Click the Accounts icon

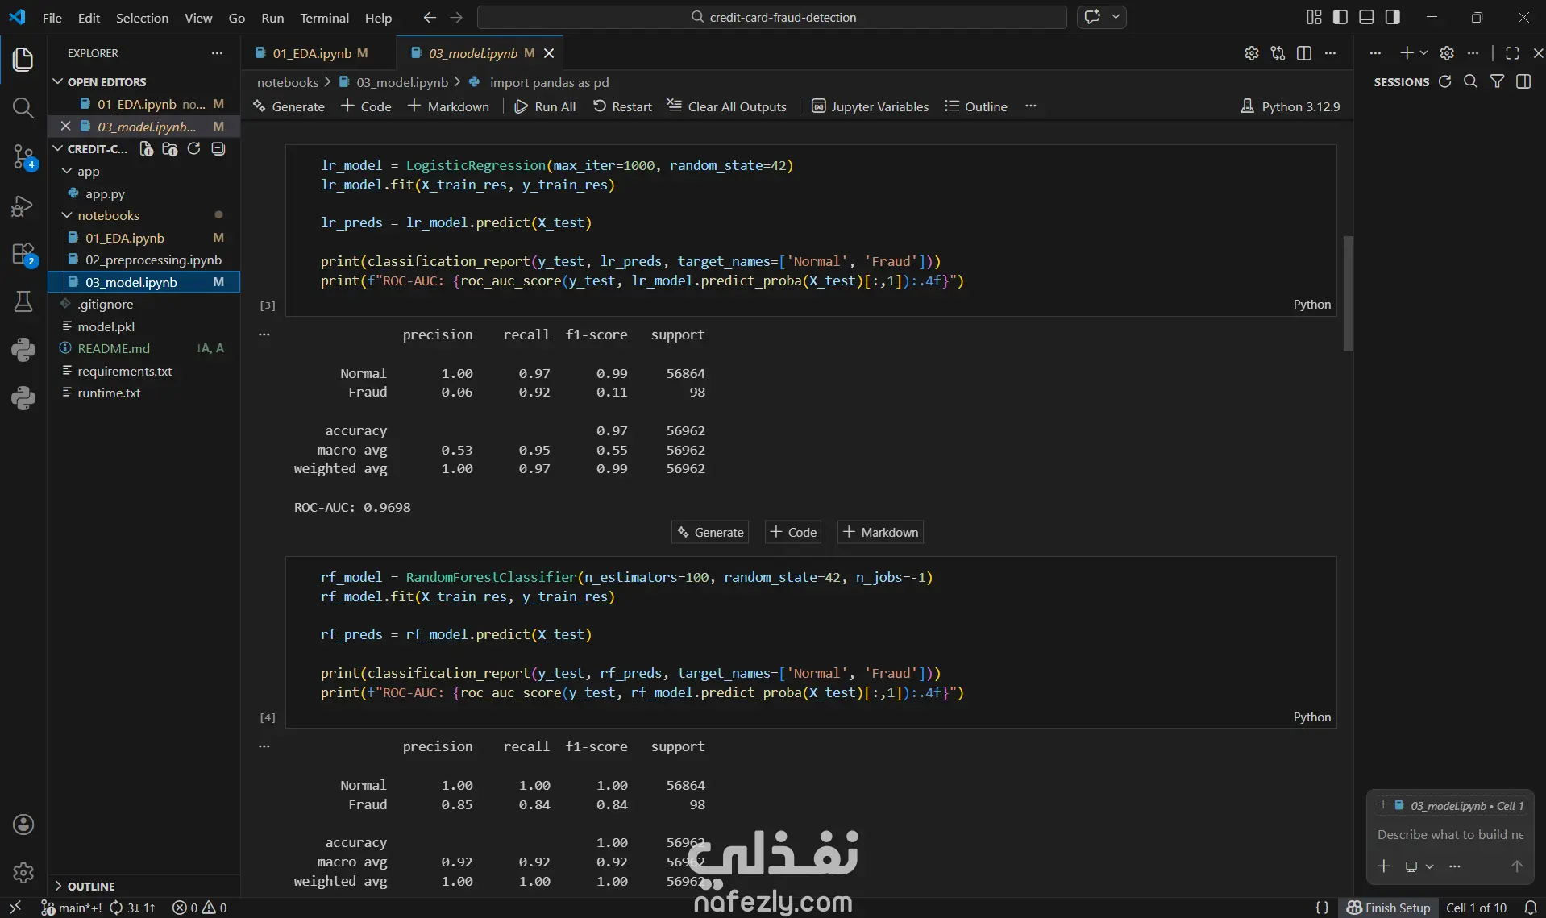coord(23,824)
